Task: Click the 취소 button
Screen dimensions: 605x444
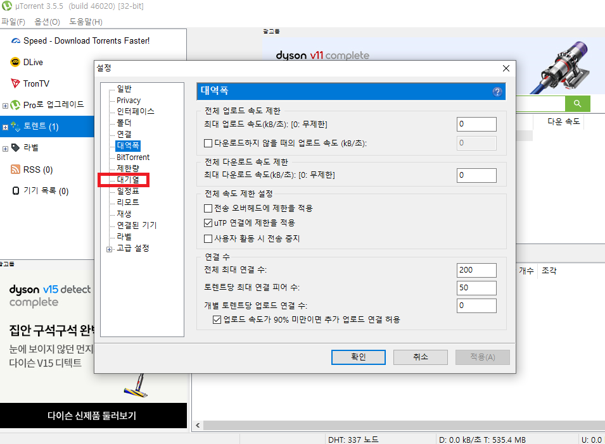Action: click(x=421, y=357)
